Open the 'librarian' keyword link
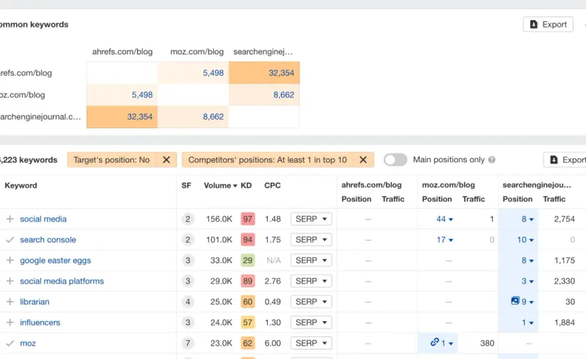Screen dimensions: 586x359 click(x=35, y=302)
